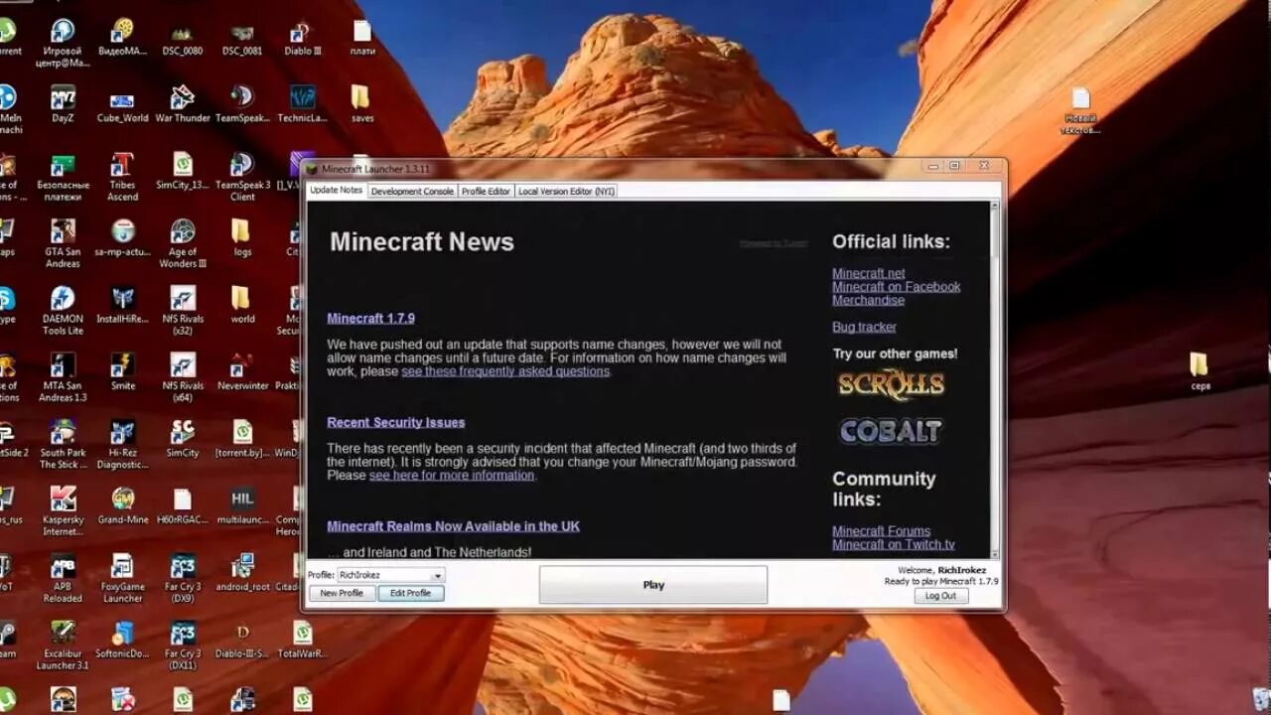The image size is (1271, 715).
Task: Launch the Smite desktop shortcut
Action: coord(122,371)
